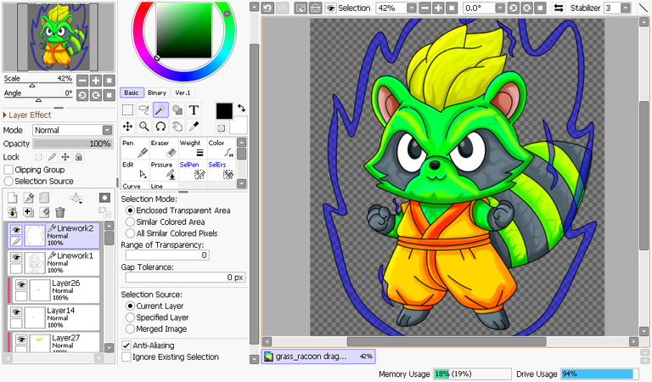Screen dimensions: 652x382
Task: Choose All Similar Colored Pixels mode
Action: click(x=130, y=233)
